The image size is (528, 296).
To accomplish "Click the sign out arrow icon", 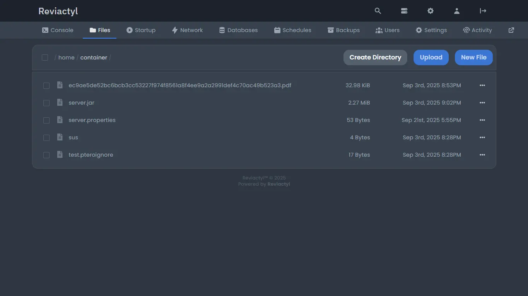I will point(483,11).
